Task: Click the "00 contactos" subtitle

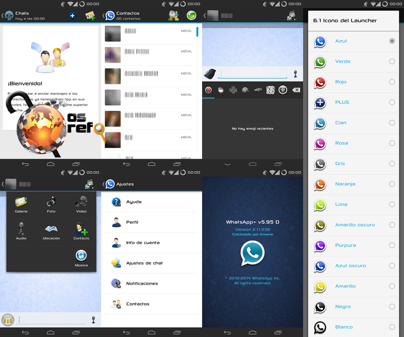Action: (x=128, y=19)
